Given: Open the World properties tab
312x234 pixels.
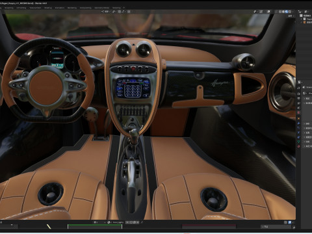Looking at the screenshot, I should coord(299,112).
